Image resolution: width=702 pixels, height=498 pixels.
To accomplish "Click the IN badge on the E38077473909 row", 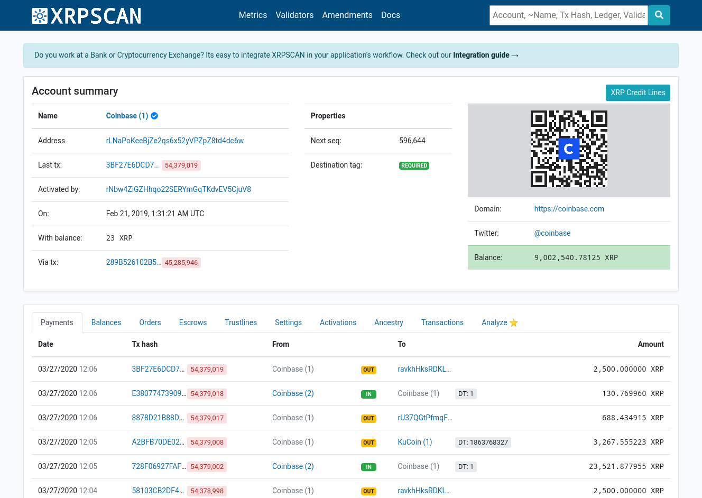I will [x=368, y=394].
